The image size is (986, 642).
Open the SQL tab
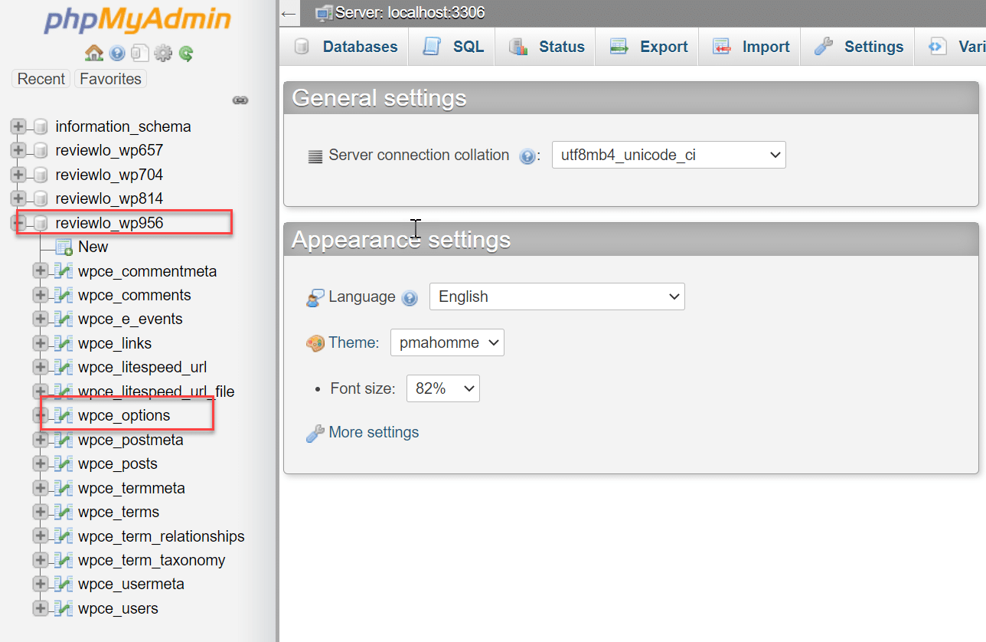pos(452,47)
